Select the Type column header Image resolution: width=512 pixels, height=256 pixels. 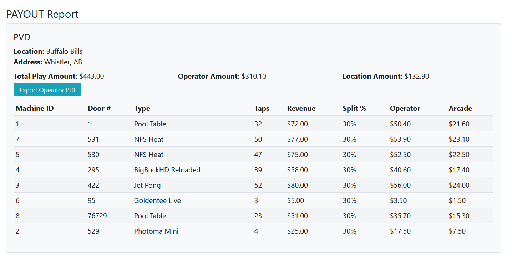pos(142,108)
